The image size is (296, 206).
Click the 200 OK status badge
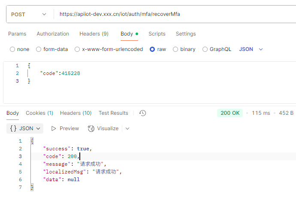point(230,113)
